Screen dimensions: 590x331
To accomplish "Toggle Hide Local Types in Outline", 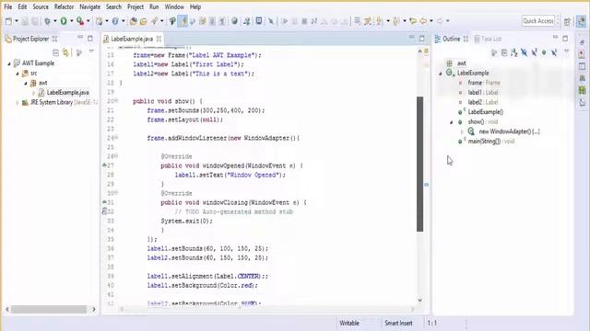I will point(554,53).
